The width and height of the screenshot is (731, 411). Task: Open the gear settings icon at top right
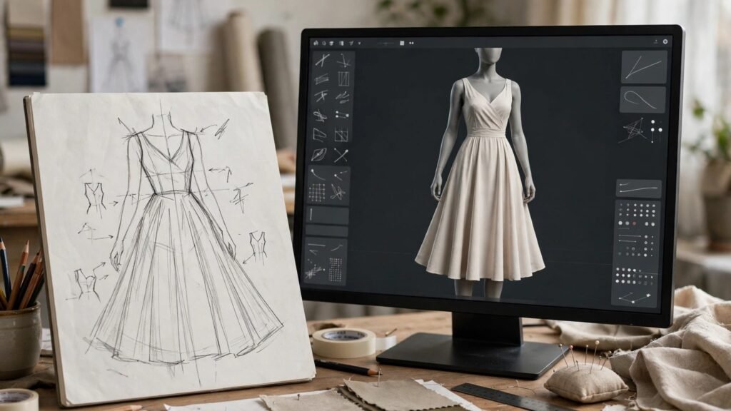[x=665, y=41]
